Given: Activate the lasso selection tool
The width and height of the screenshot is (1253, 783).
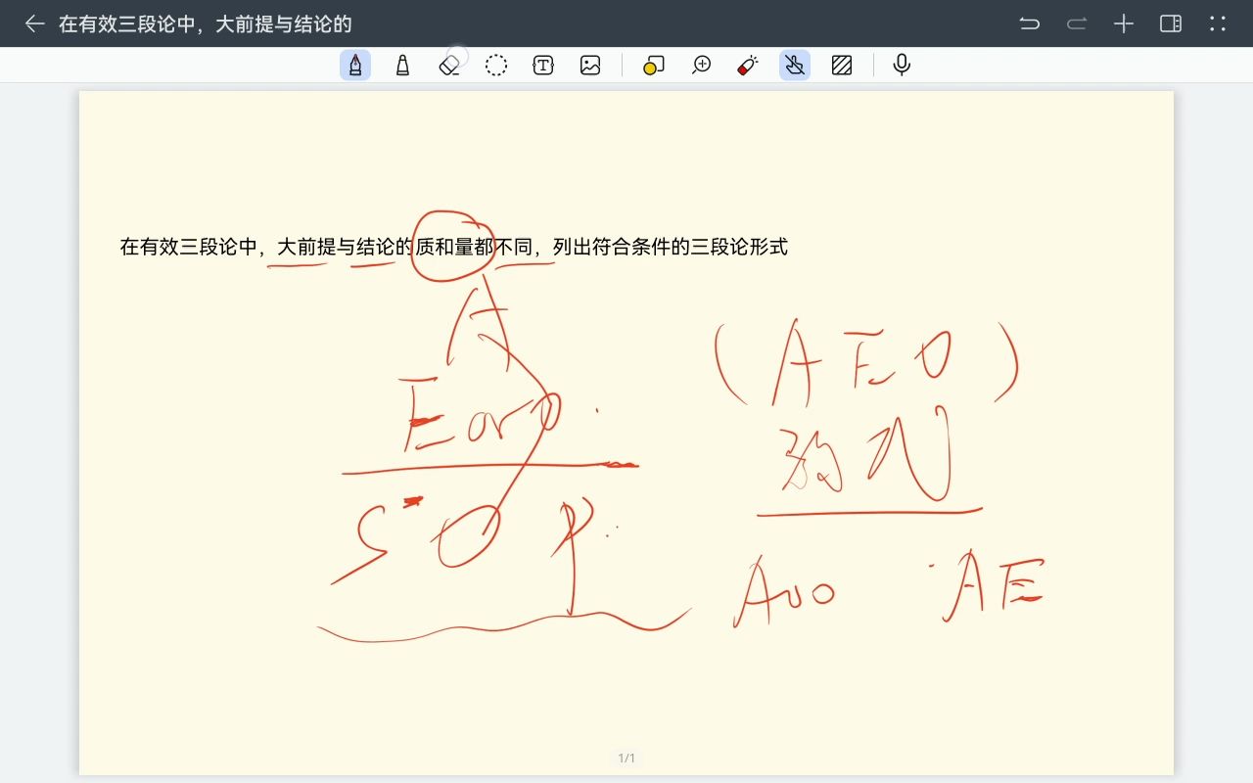Looking at the screenshot, I should click(x=496, y=65).
